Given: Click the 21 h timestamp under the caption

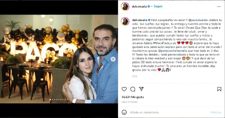Looking at the screenshot, I should [x=134, y=76].
